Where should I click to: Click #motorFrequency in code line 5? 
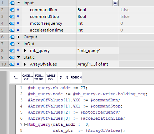(x=99, y=112)
